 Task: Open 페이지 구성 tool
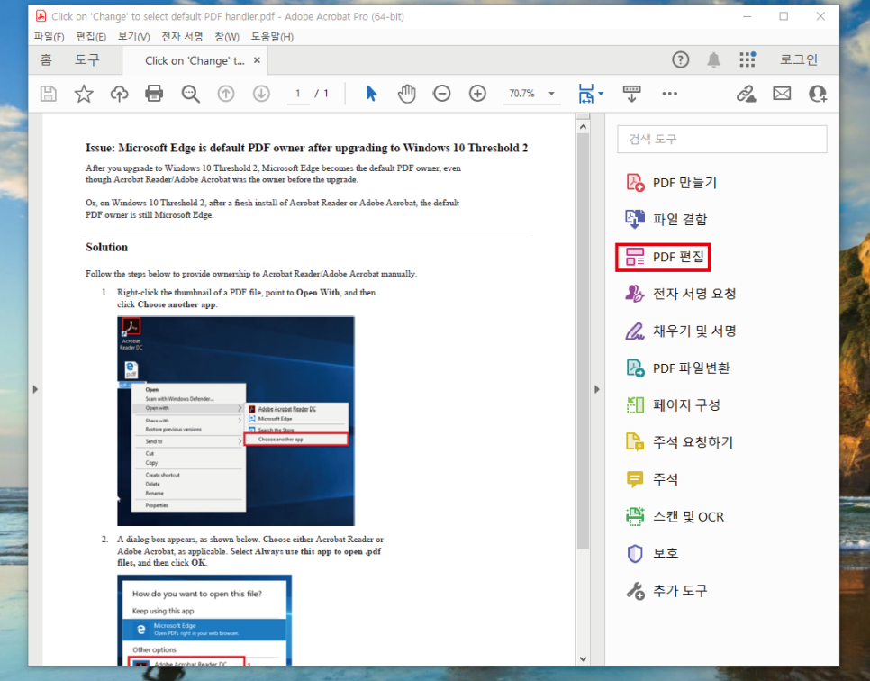(x=673, y=405)
